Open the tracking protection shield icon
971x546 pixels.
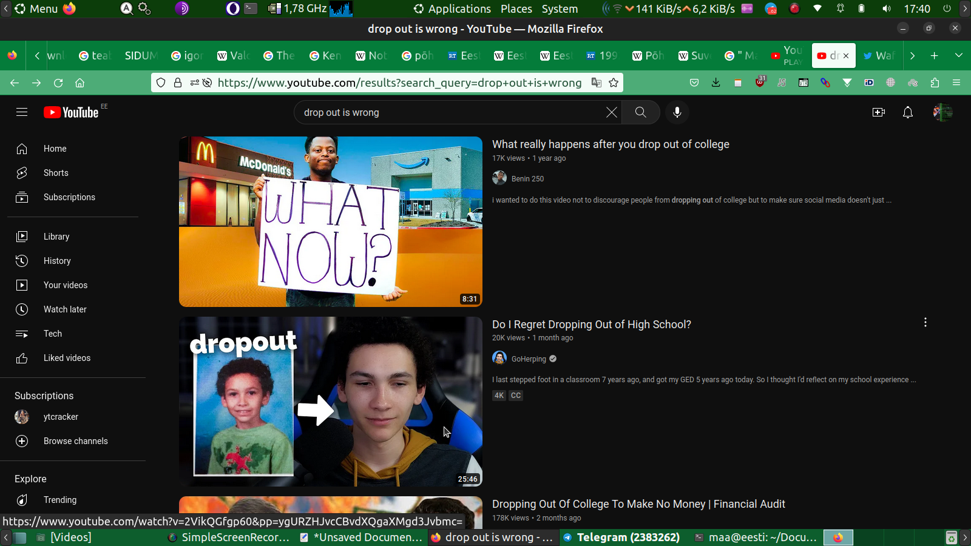click(161, 83)
